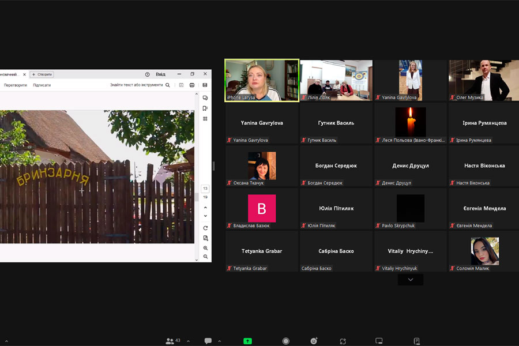Open the Підписати menu
This screenshot has height=346, width=519.
click(42, 85)
